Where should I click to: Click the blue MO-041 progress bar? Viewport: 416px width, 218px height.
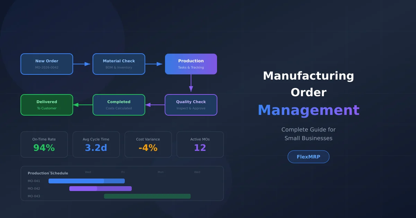(86, 181)
